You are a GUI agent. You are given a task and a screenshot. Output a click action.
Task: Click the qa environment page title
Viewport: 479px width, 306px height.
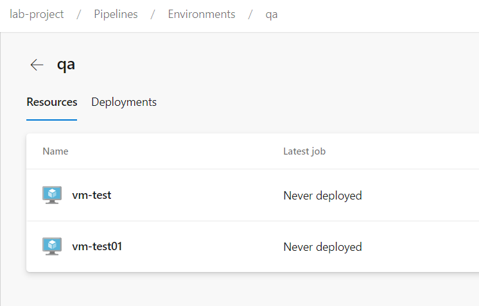[x=66, y=65]
